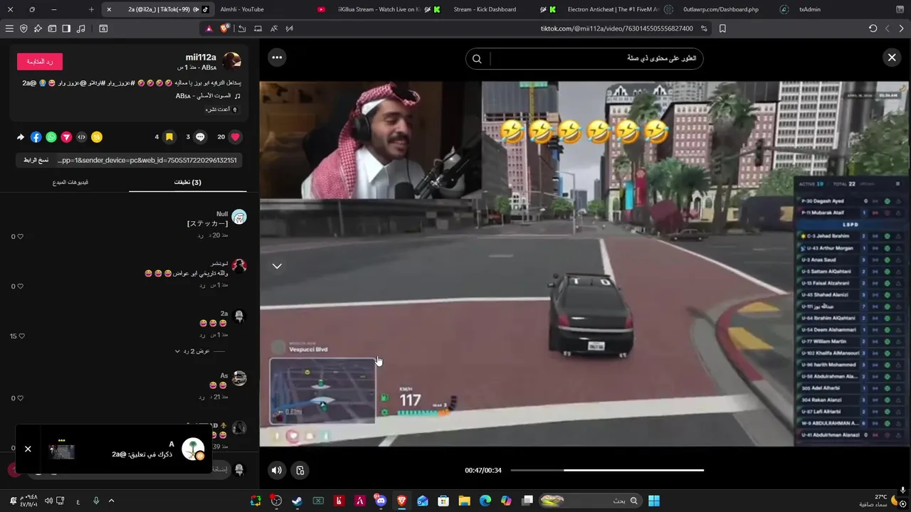911x512 pixels.
Task: Toggle the browser sidebar panel icon
Action: (66, 28)
